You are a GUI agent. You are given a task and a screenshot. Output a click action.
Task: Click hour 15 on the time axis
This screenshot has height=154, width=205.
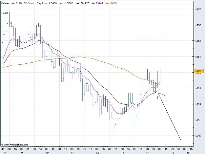173,153
